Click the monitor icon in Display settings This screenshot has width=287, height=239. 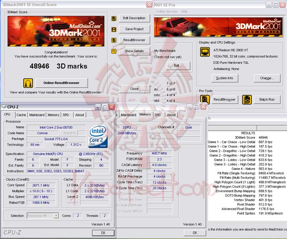pyautogui.click(x=205, y=52)
